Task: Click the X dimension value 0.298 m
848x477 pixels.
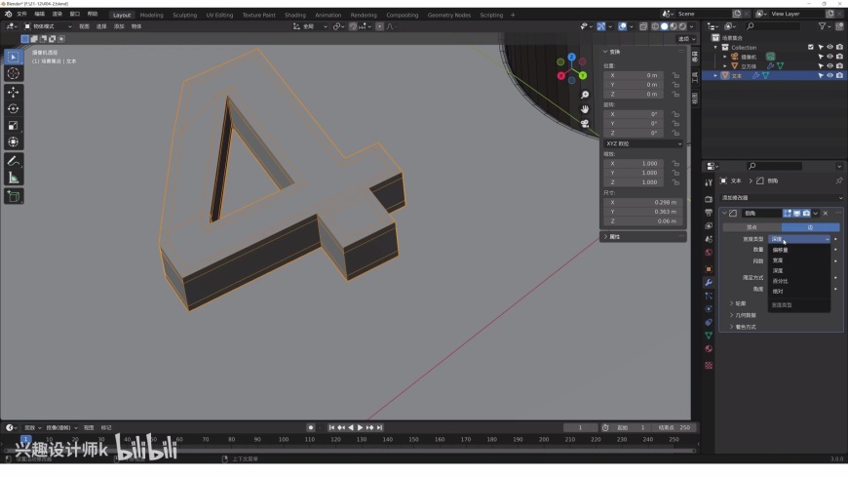Action: coord(643,203)
